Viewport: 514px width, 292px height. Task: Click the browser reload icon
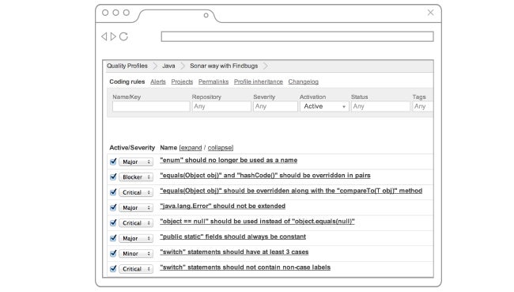click(123, 36)
